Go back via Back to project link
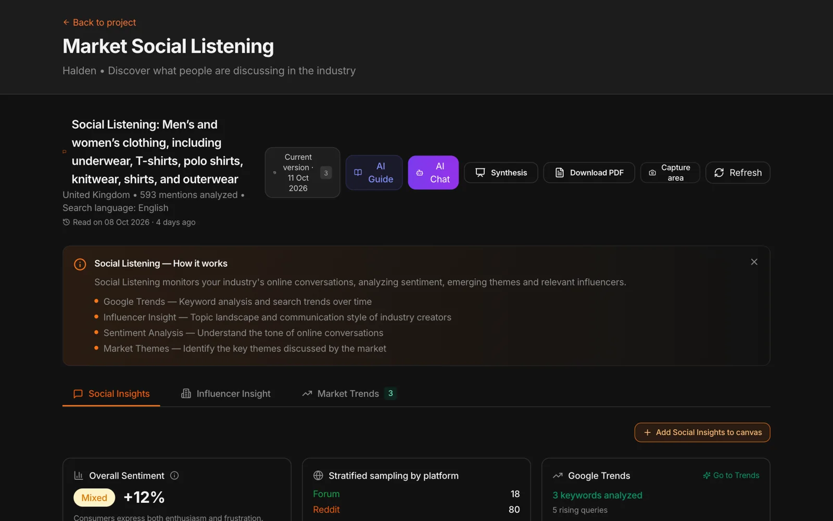The height and width of the screenshot is (521, 833). coord(99,22)
